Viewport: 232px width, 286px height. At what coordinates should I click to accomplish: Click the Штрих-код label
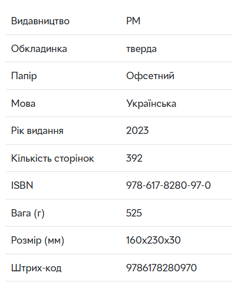[x=36, y=268]
